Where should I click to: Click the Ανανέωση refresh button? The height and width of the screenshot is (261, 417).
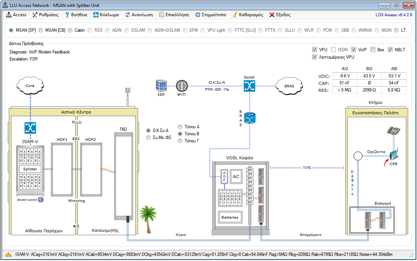pos(139,15)
